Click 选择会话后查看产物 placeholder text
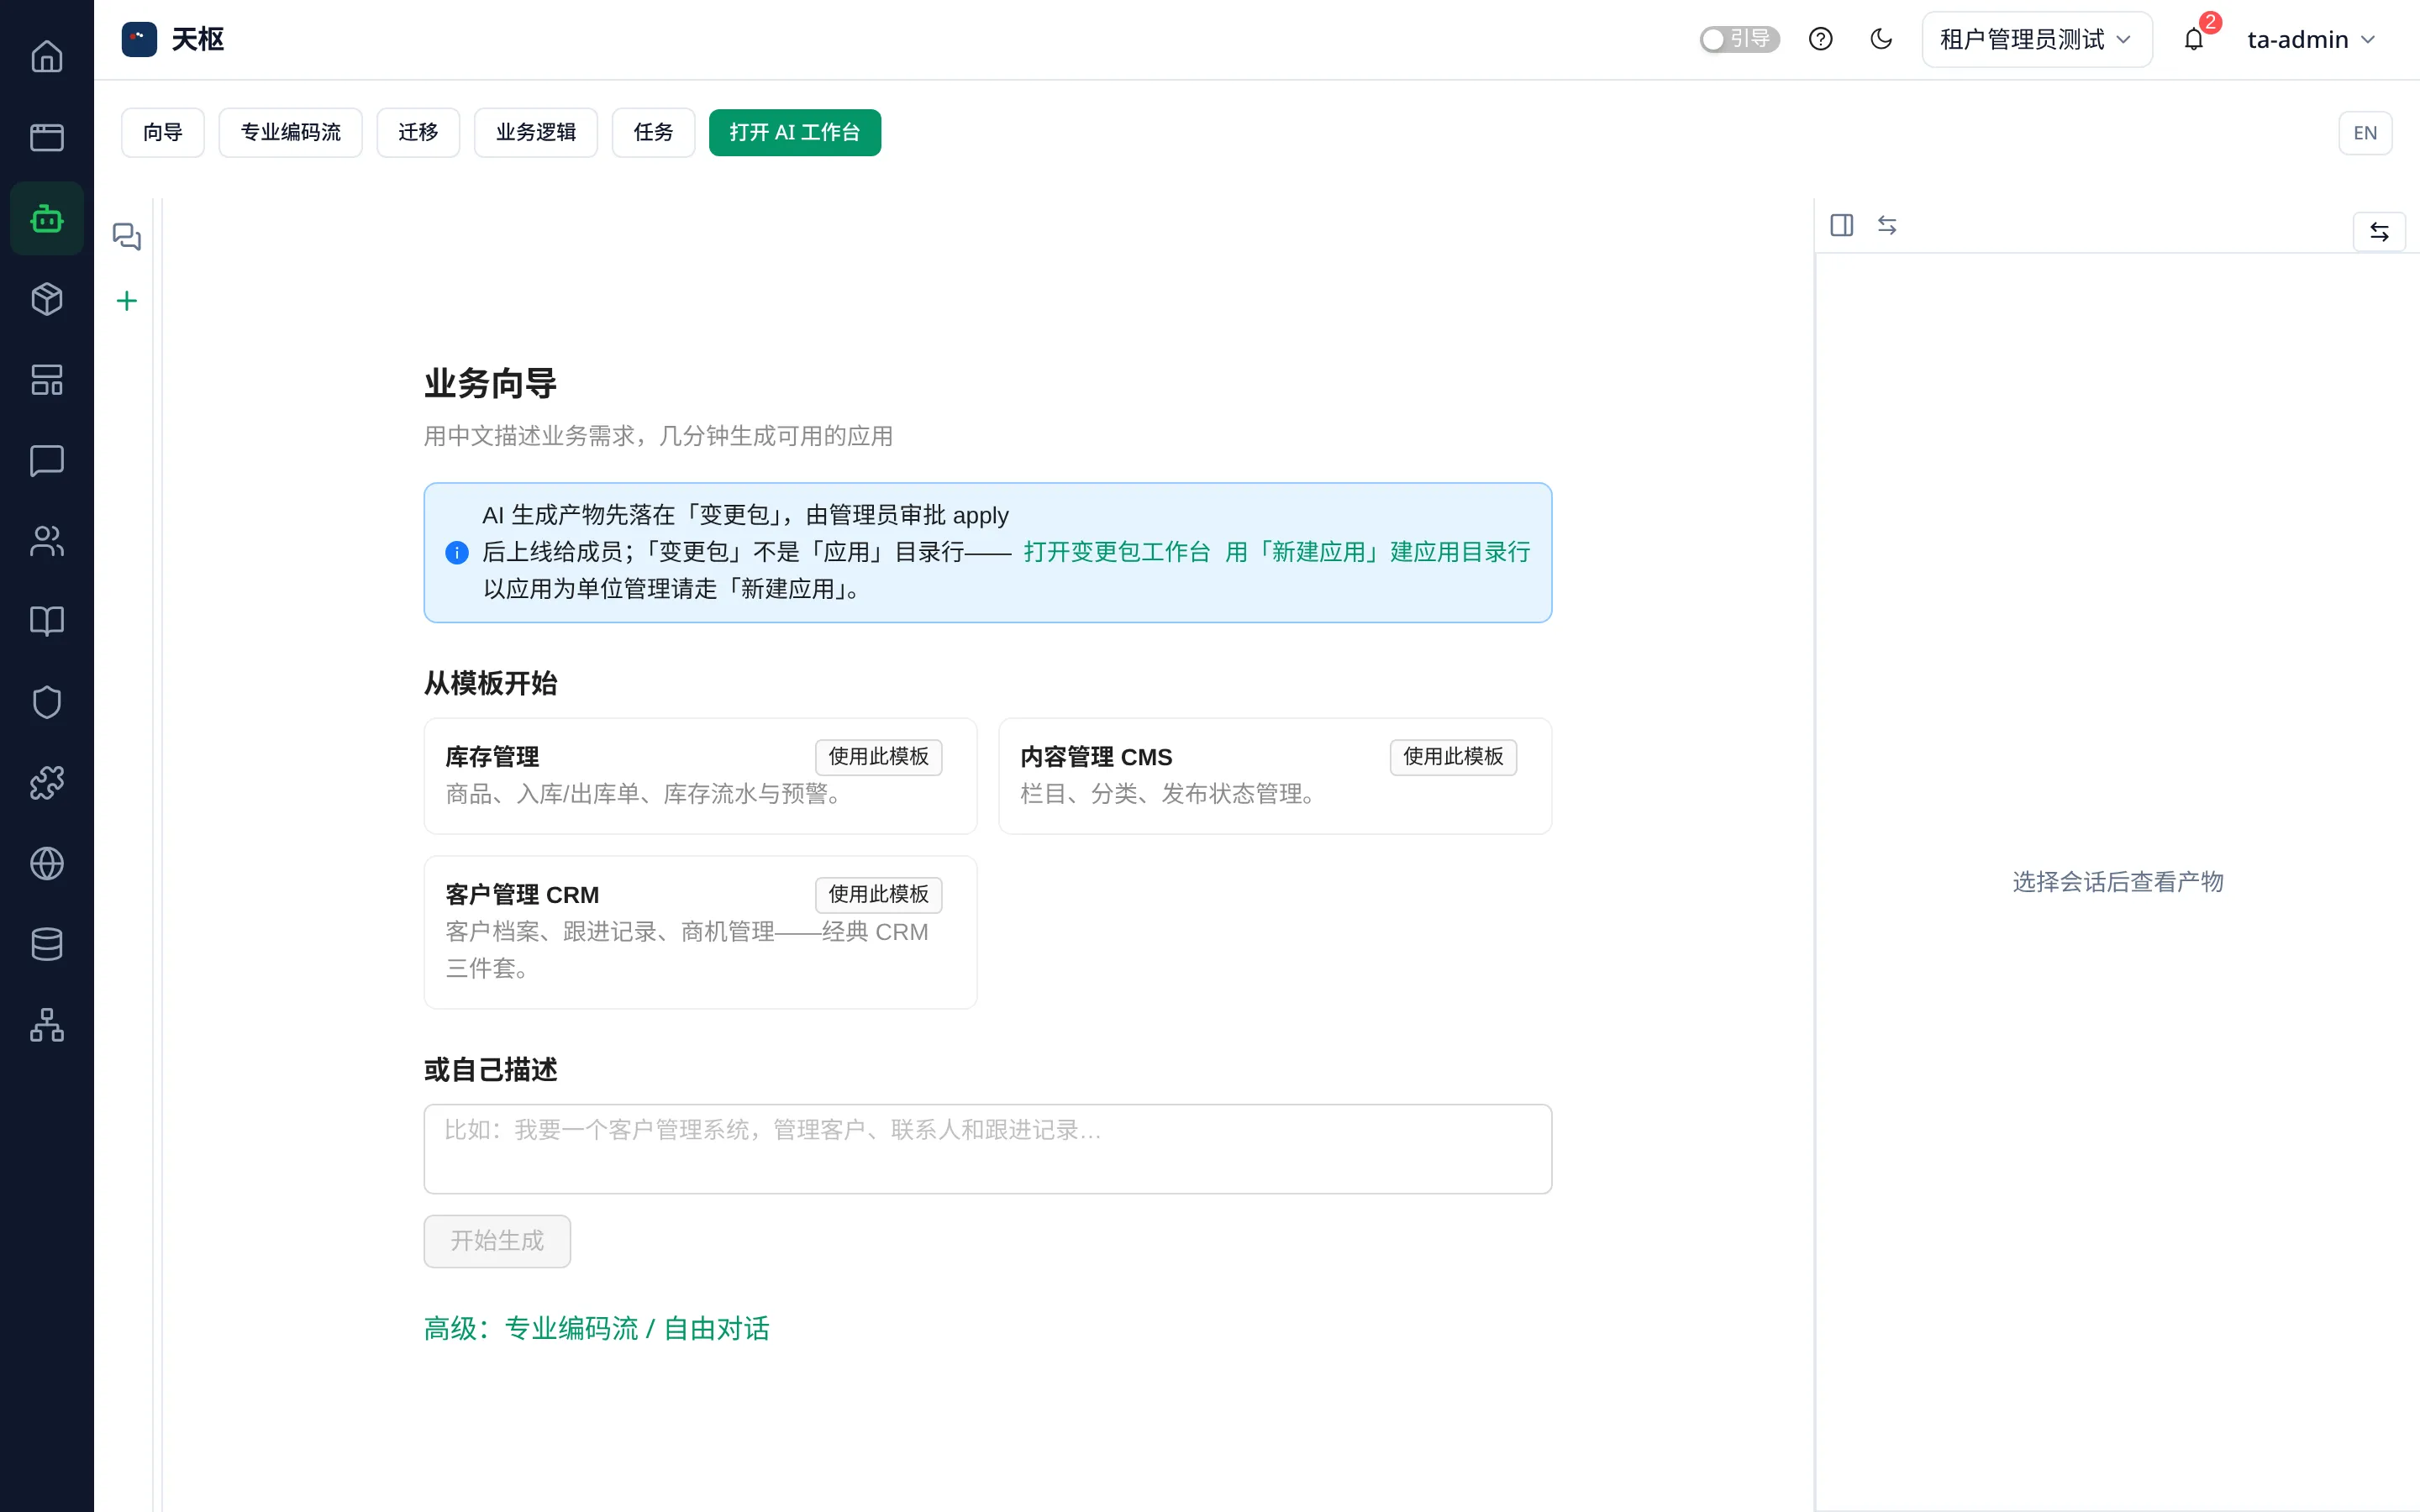The width and height of the screenshot is (2420, 1512). click(x=2117, y=882)
